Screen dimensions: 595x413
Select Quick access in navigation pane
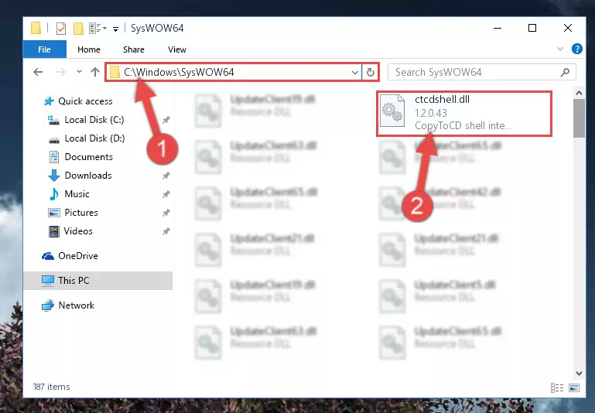click(85, 101)
